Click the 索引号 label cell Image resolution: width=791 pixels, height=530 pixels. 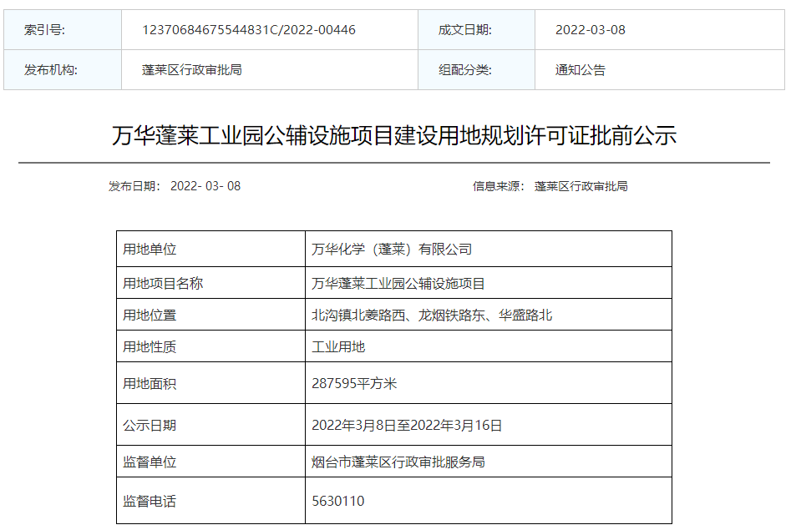coord(63,30)
